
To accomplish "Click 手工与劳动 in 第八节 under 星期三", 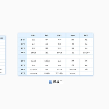I will tap(59, 73).
